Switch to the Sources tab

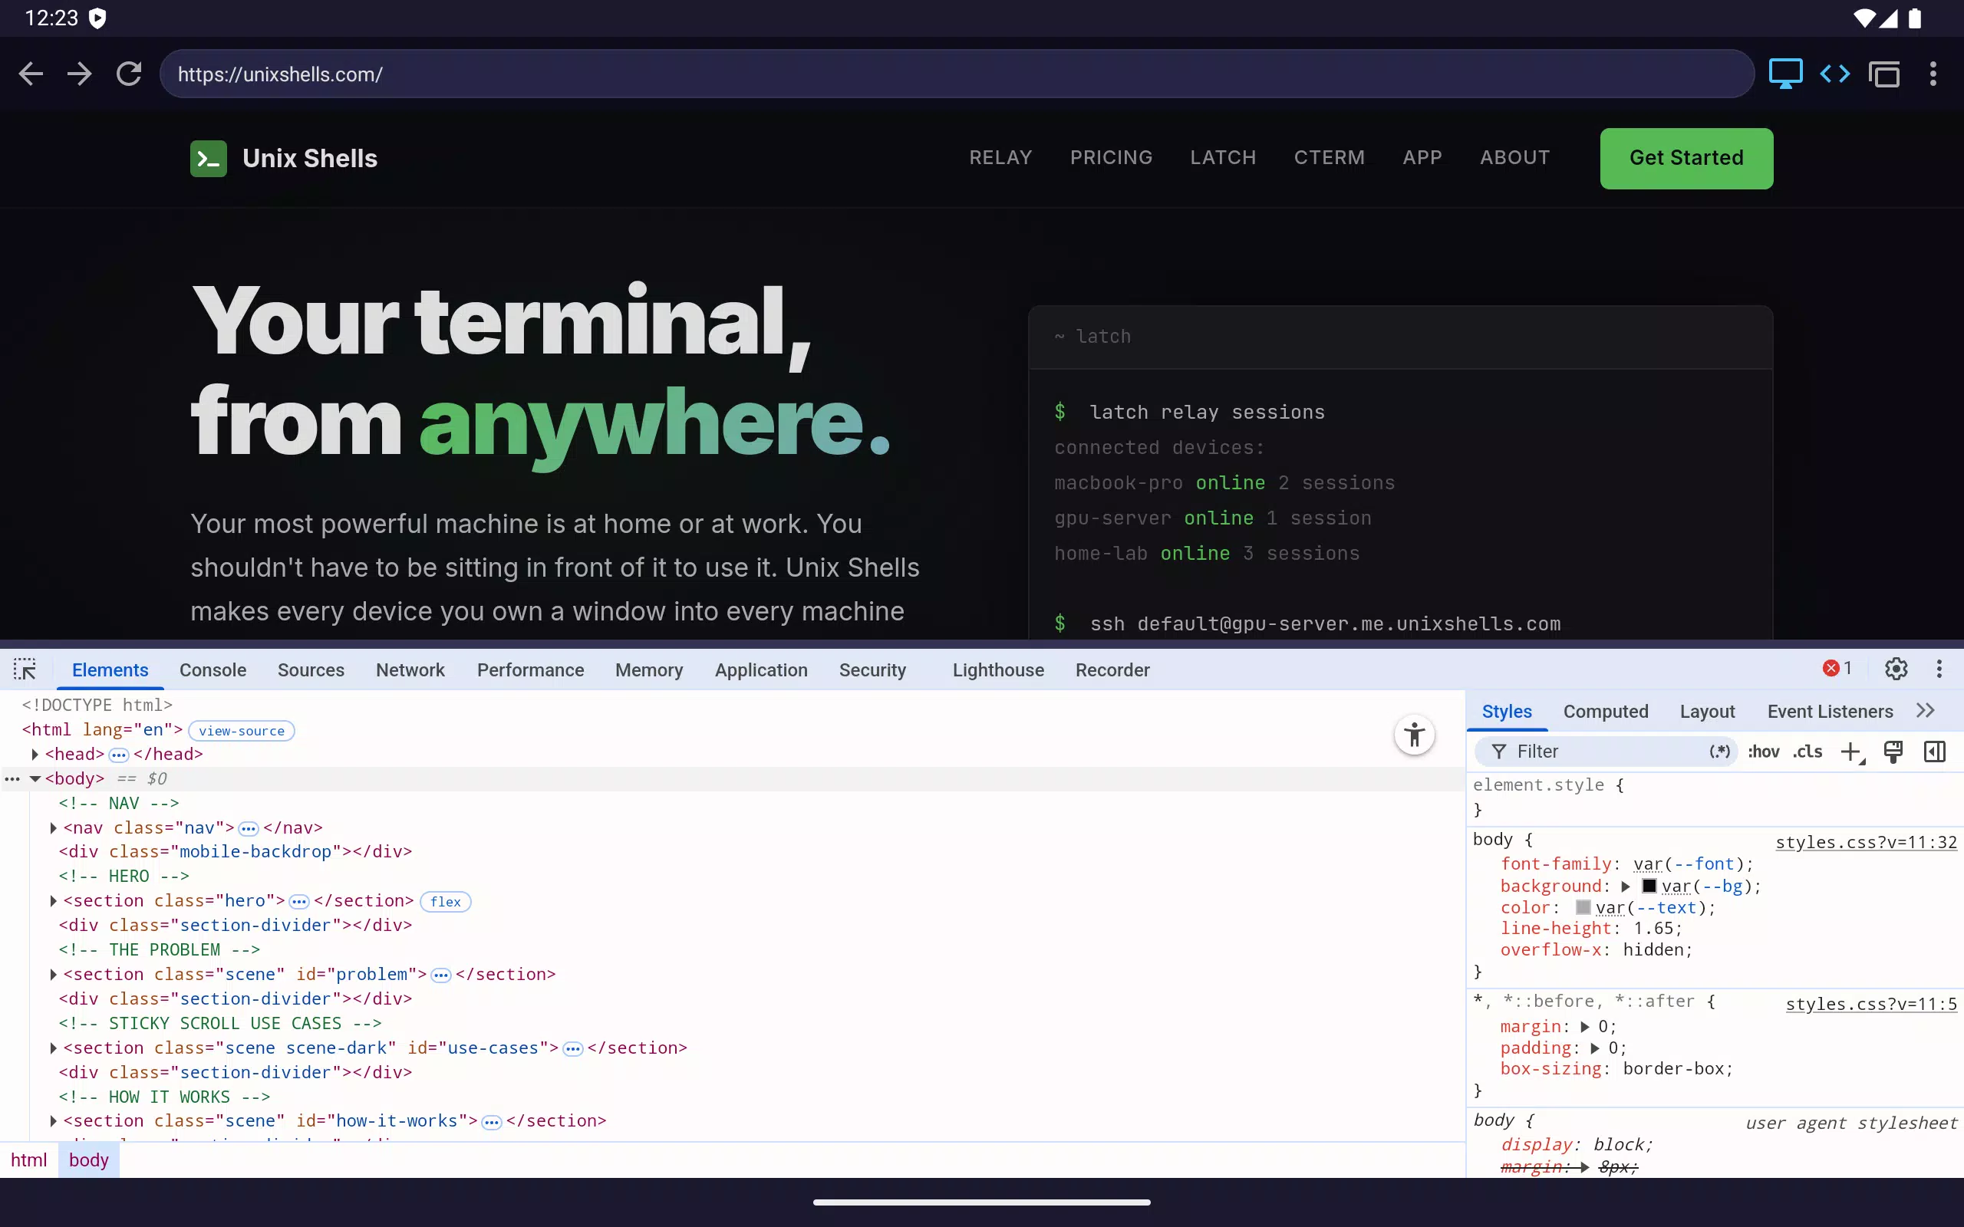point(311,669)
